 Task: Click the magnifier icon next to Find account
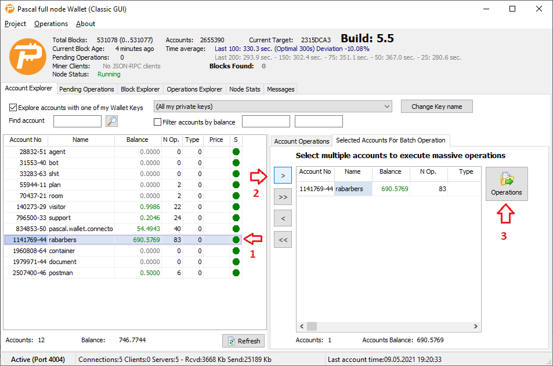point(111,121)
